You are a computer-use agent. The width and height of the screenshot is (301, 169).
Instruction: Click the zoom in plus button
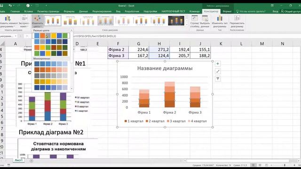click(x=294, y=165)
